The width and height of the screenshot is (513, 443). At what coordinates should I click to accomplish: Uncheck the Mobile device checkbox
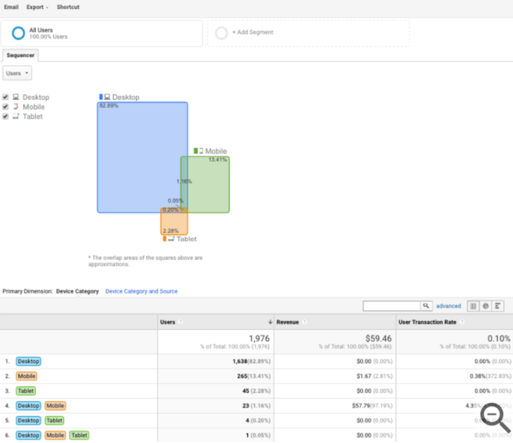point(6,107)
